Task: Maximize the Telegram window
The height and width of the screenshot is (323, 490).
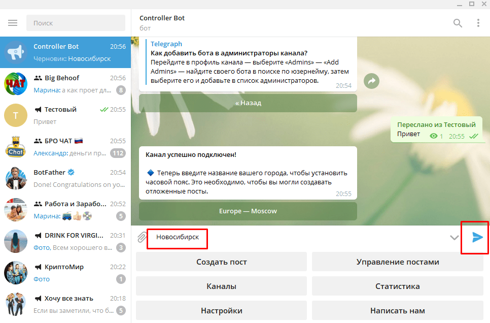Action: click(x=472, y=4)
